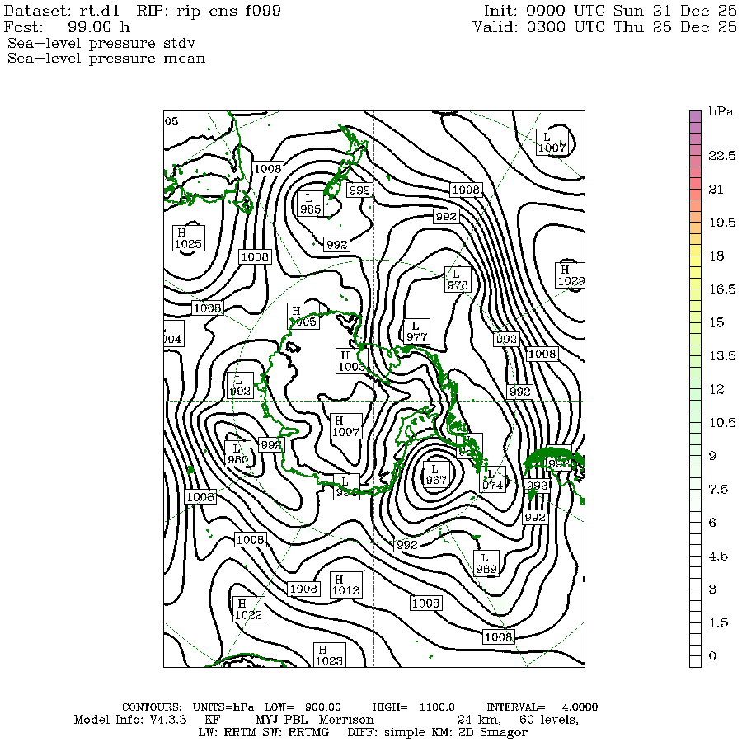This screenshot has height=742, width=742.
Task: Select the 'Morrison' microphysics label
Action: [x=346, y=720]
